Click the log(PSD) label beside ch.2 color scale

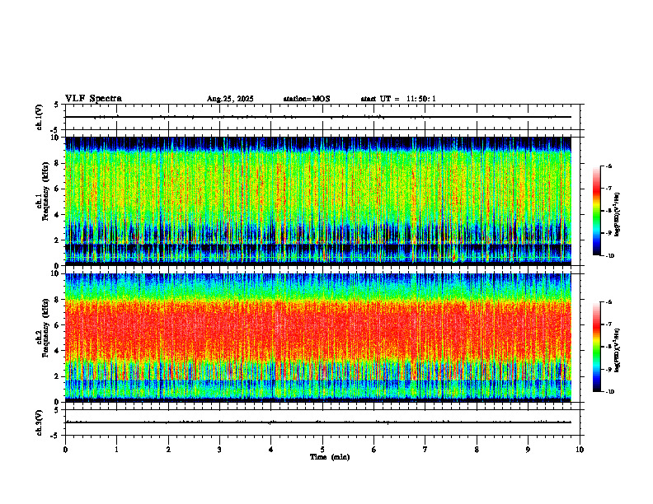[618, 351]
